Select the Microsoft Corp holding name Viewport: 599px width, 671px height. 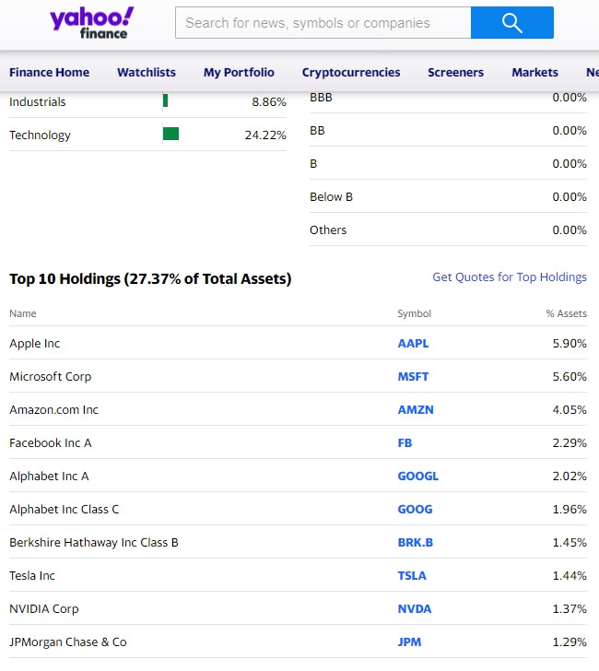click(51, 377)
